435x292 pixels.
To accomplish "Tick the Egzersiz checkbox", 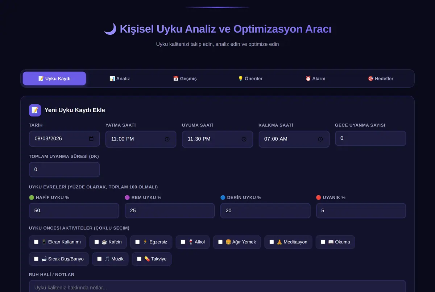I will pos(137,242).
